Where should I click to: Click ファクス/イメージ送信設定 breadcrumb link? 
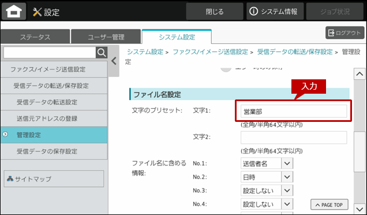coord(210,52)
